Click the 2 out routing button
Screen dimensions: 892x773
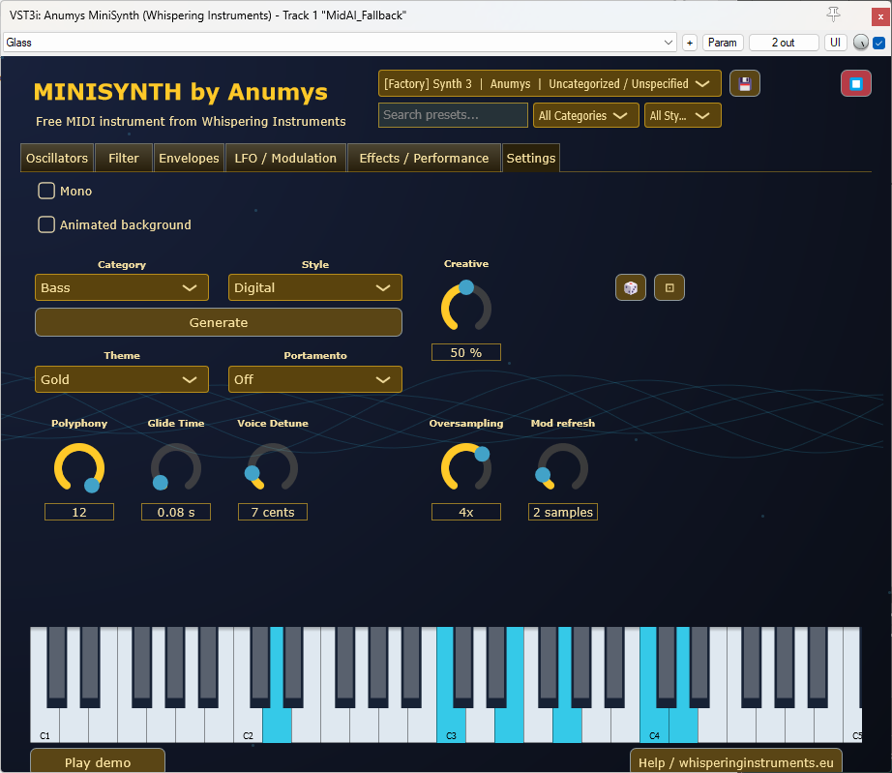pos(784,43)
